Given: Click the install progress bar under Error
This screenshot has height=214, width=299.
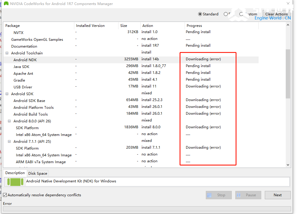Looking at the screenshot, I should 147,209.
